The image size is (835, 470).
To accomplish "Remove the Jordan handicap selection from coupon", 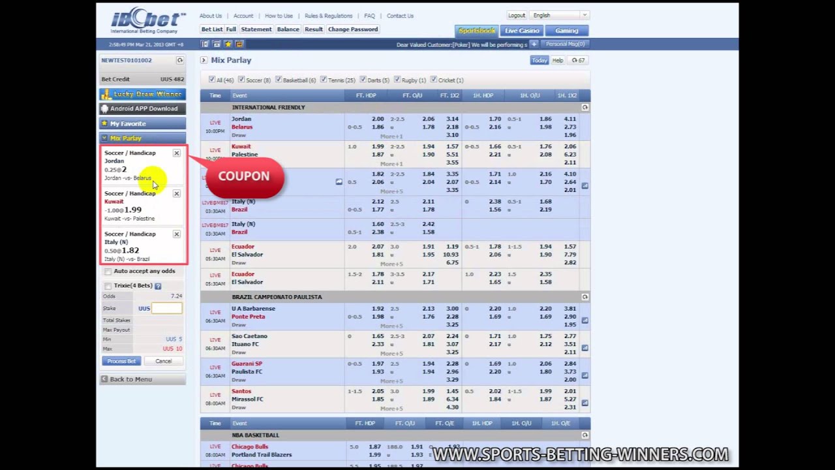I will point(176,153).
